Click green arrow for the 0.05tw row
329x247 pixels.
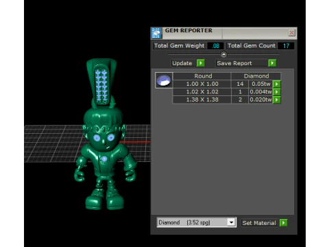[x=277, y=84]
